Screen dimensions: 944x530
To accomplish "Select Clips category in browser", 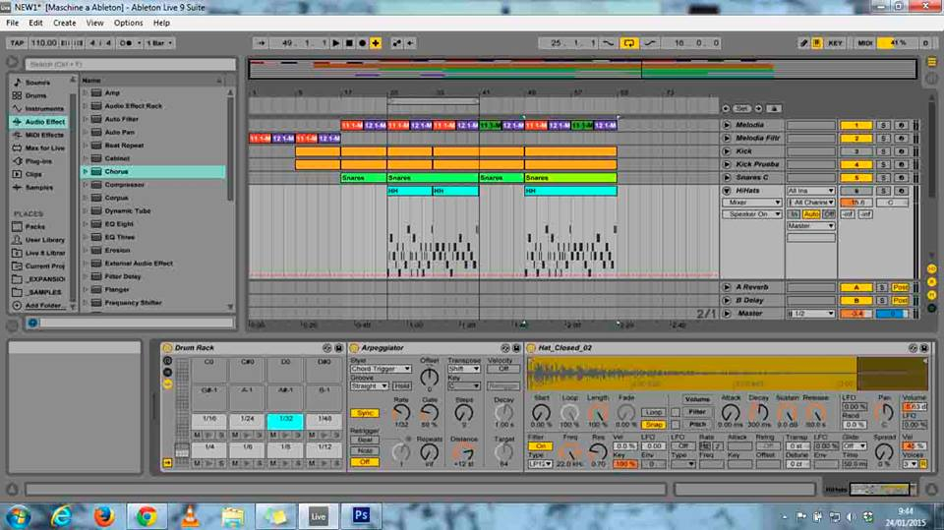I will point(33,174).
